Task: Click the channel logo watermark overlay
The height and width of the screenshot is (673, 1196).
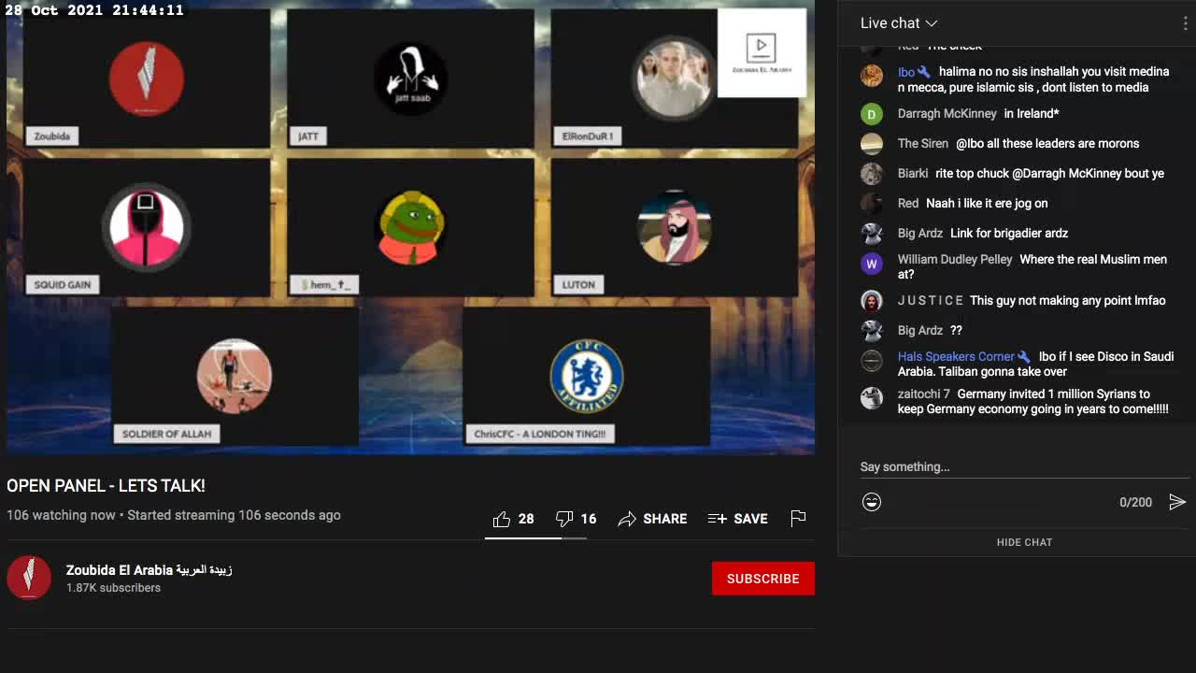Action: pos(762,53)
